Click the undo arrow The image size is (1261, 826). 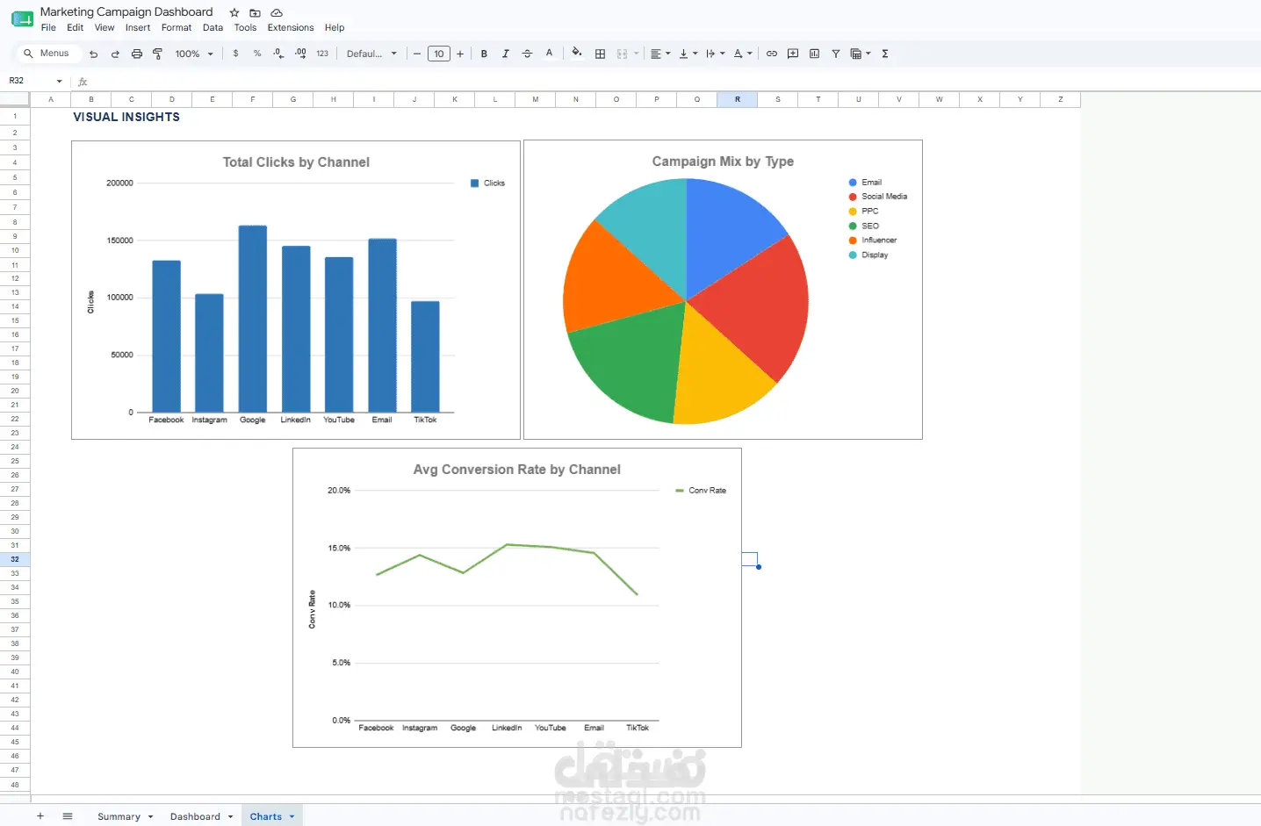point(93,54)
